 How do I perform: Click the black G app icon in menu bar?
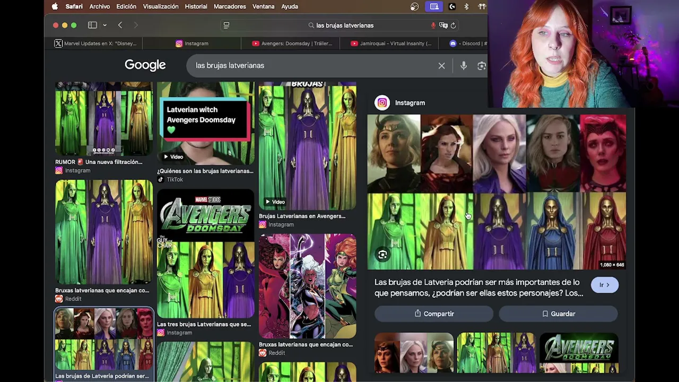[x=452, y=6]
